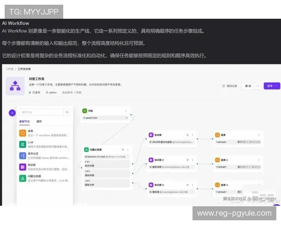Click the 调试 debug button

[x=248, y=86]
